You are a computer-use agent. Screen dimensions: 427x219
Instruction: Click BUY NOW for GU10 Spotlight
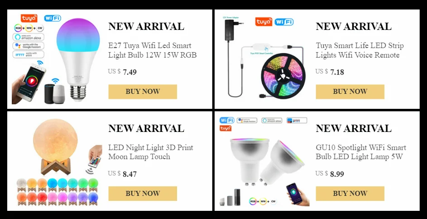pos(350,194)
